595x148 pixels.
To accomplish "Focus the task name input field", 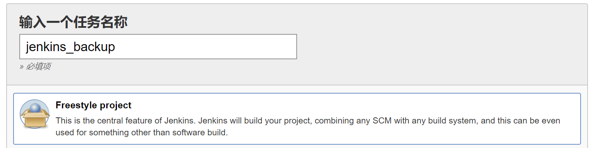I will (158, 47).
